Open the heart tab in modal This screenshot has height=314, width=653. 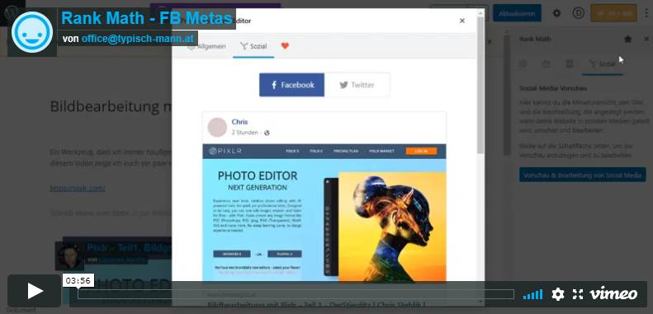click(x=285, y=46)
